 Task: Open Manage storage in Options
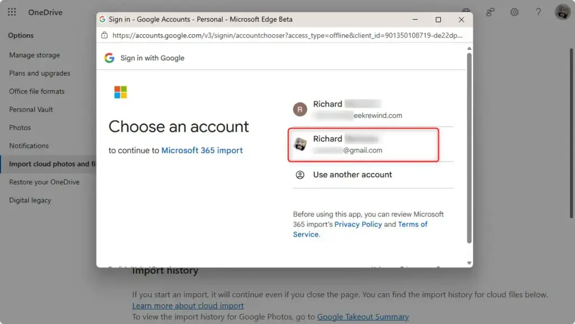click(34, 55)
